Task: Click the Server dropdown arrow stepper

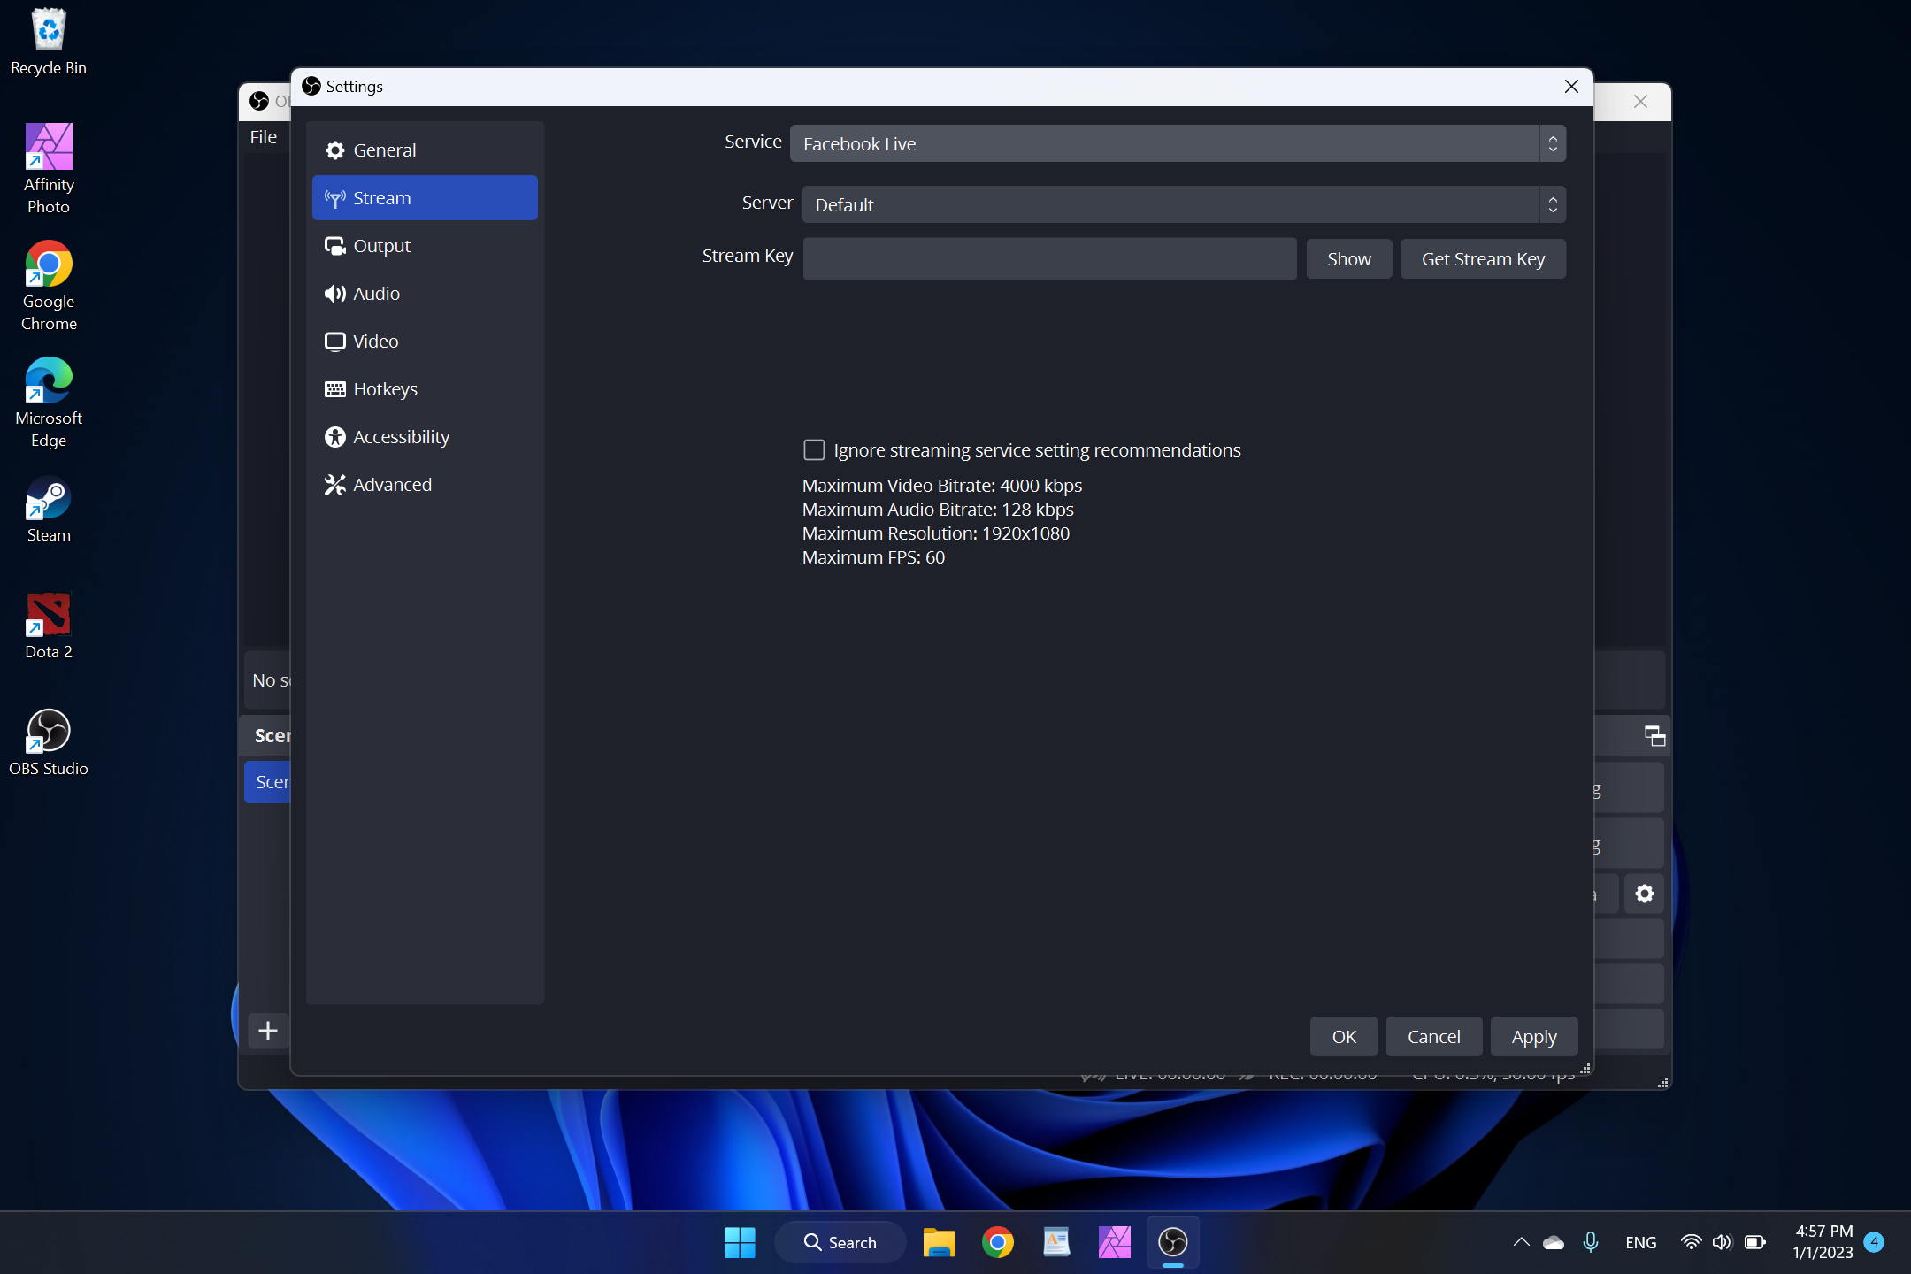Action: pyautogui.click(x=1553, y=204)
